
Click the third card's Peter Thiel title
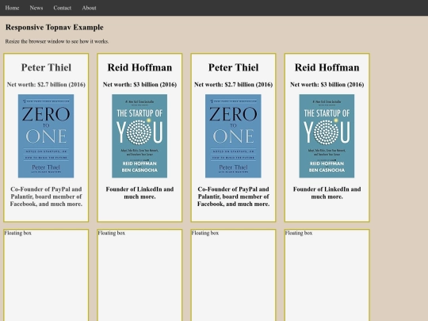pyautogui.click(x=233, y=67)
